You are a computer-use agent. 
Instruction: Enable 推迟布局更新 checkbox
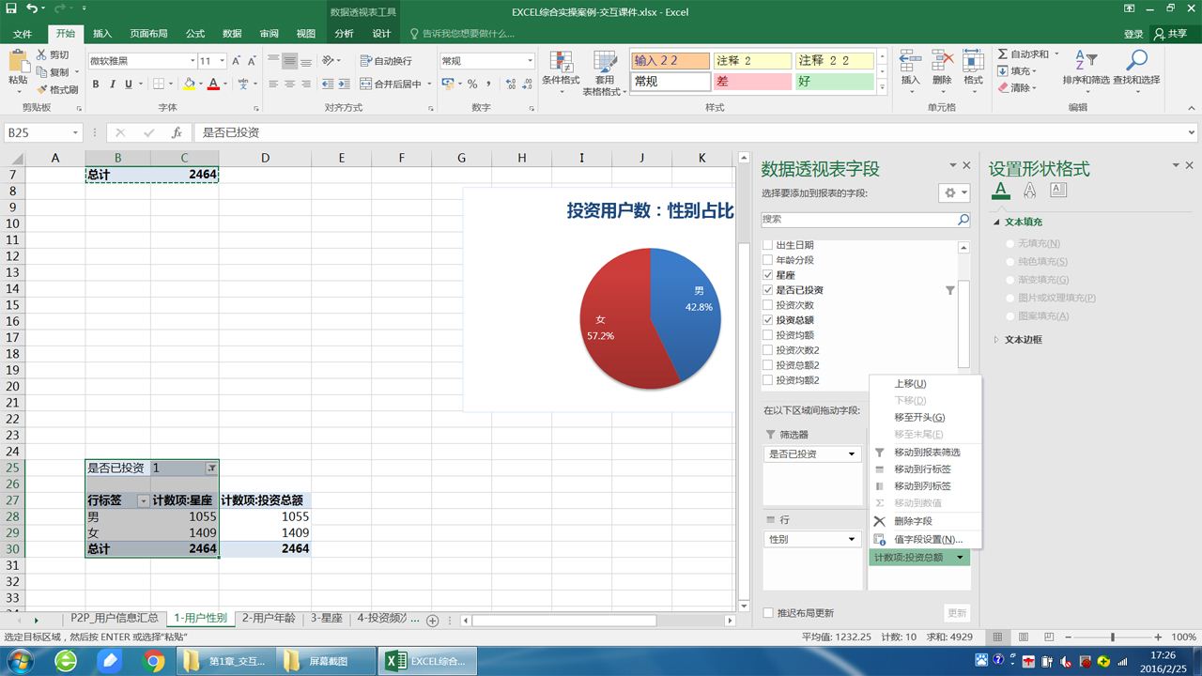pos(768,613)
